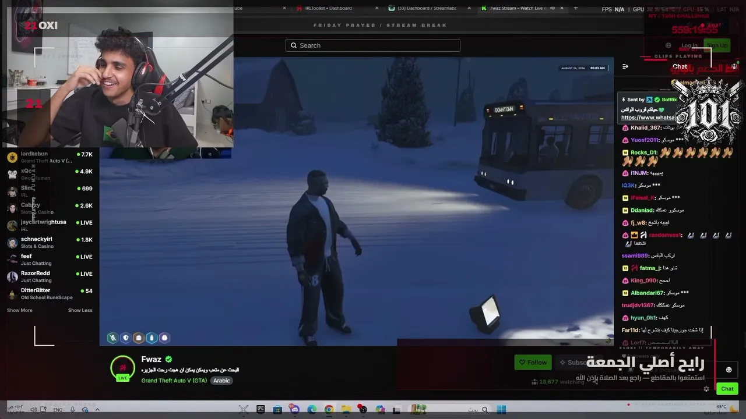Open chat settings gear icon
Image resolution: width=746 pixels, height=419 pixels.
[706, 389]
